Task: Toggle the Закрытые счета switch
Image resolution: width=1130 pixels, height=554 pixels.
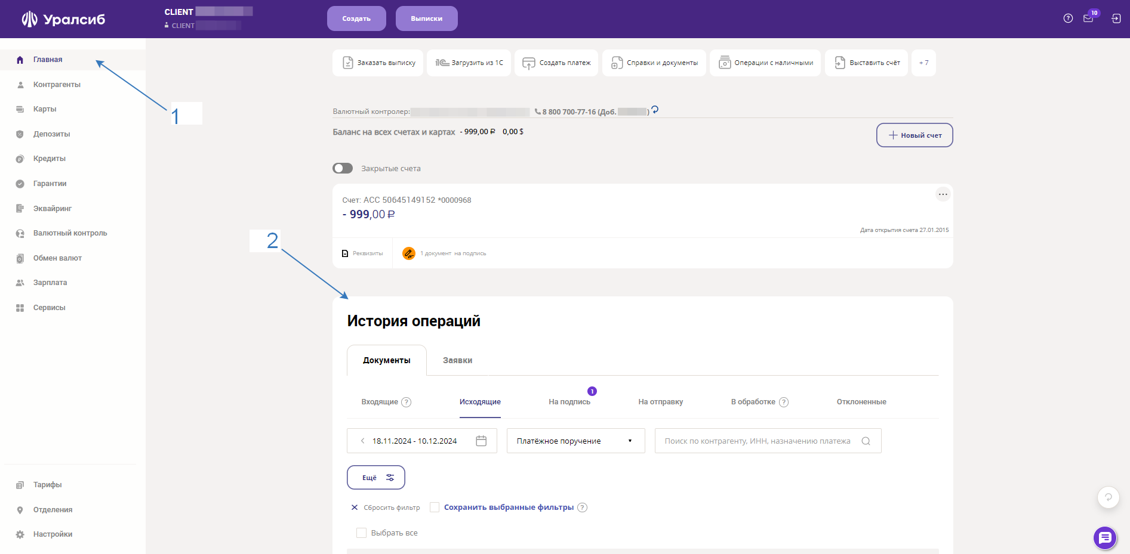Action: point(343,168)
